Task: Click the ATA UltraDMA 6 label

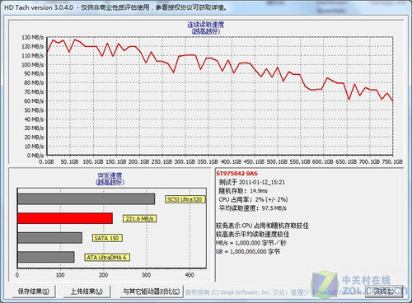Action: click(107, 258)
